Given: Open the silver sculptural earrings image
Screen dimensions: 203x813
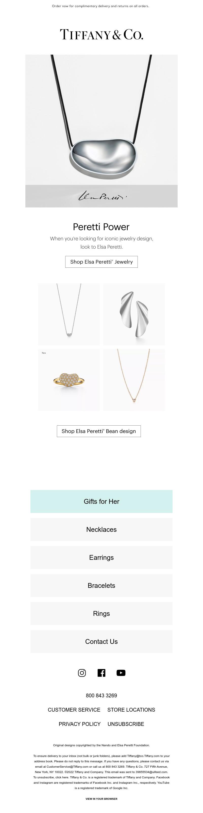Looking at the screenshot, I should (134, 314).
